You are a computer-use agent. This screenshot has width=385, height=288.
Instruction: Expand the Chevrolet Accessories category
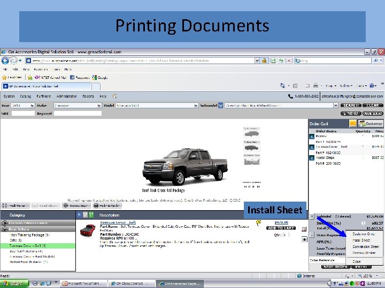[38, 223]
